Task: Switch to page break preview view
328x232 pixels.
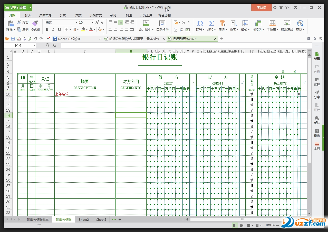Action: [242, 225]
